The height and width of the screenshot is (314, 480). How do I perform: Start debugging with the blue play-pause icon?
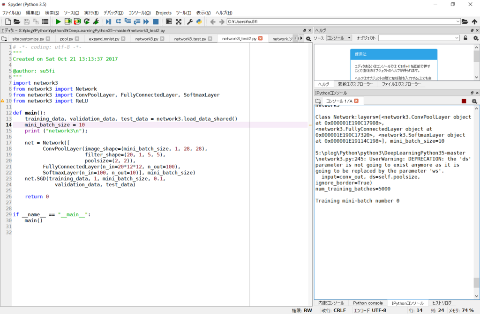109,22
